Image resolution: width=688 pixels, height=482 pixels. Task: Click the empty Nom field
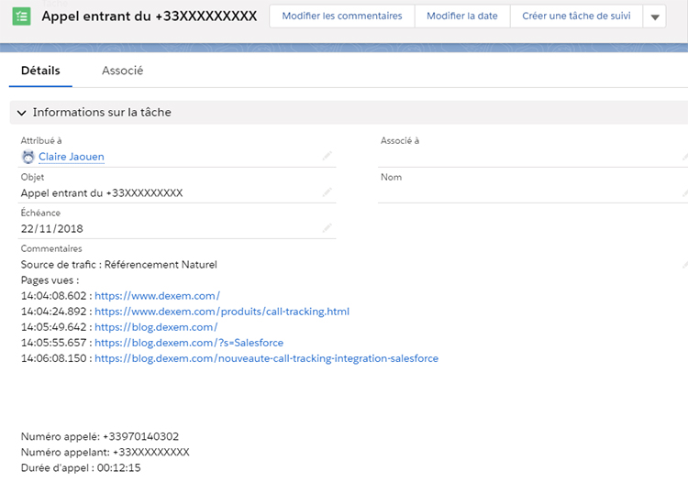(533, 192)
